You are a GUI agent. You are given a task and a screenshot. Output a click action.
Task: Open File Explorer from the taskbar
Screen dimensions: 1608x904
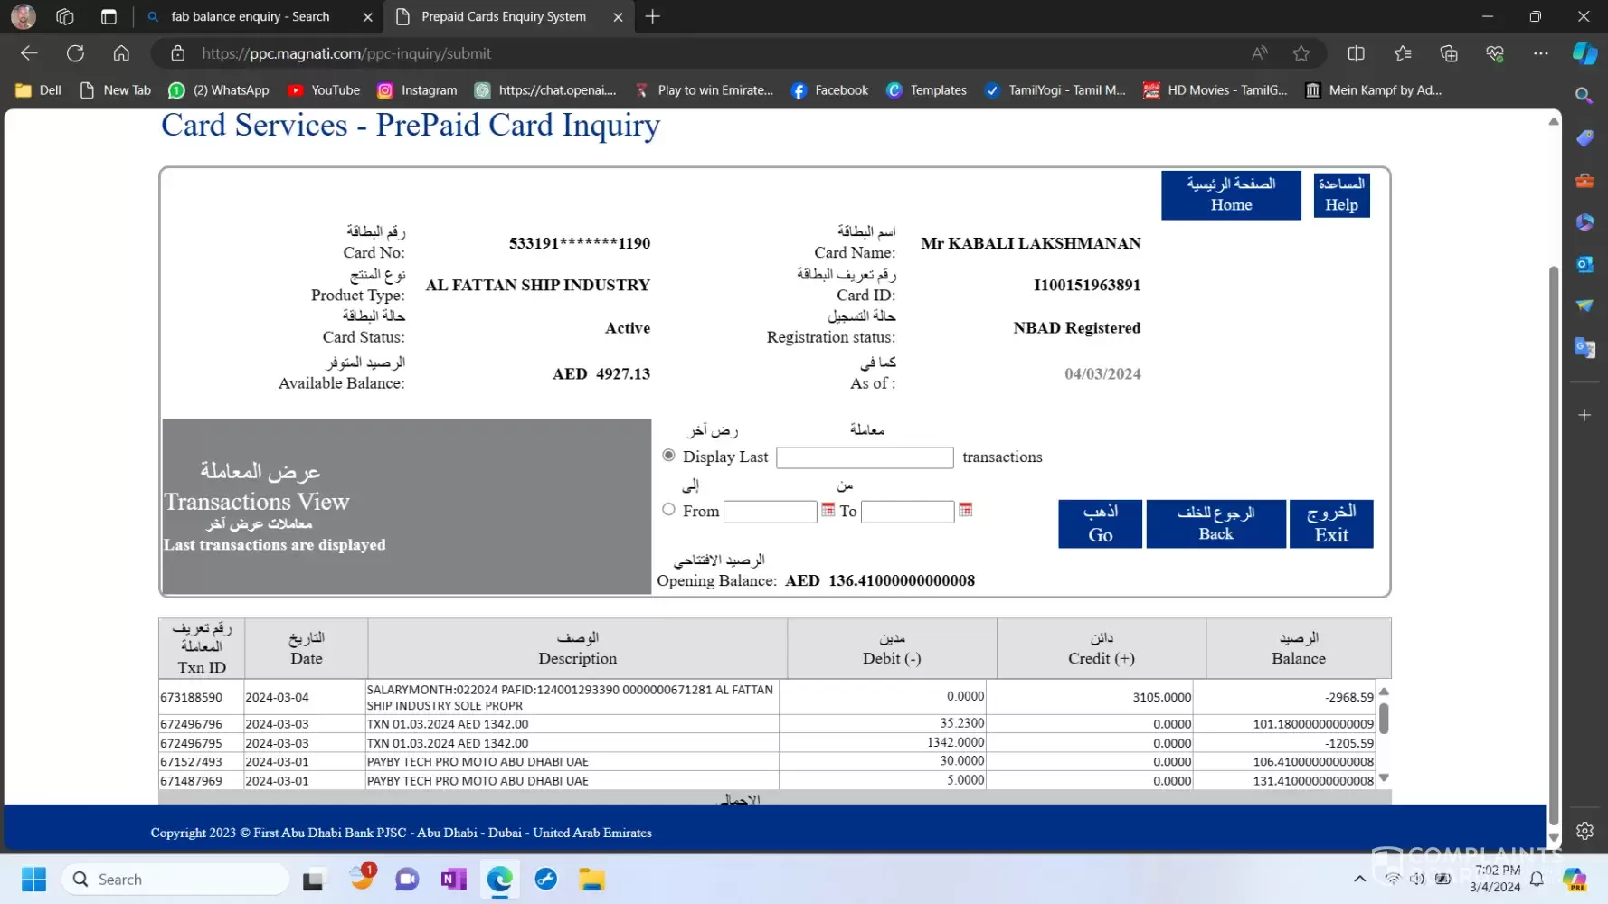pyautogui.click(x=592, y=880)
